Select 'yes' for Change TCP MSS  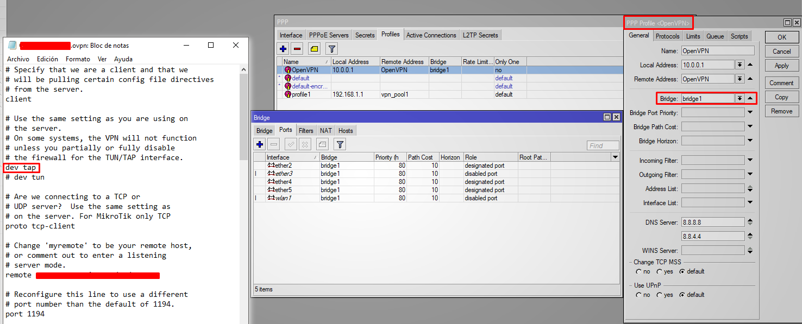(x=659, y=271)
